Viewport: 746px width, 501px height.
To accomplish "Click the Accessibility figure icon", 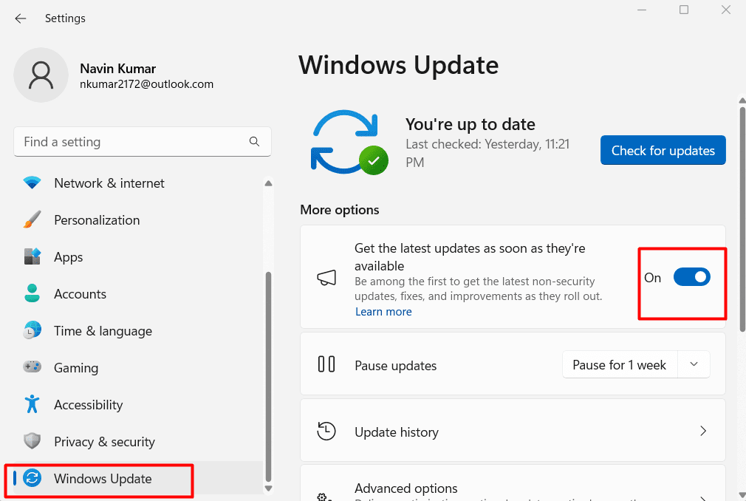I will point(32,404).
